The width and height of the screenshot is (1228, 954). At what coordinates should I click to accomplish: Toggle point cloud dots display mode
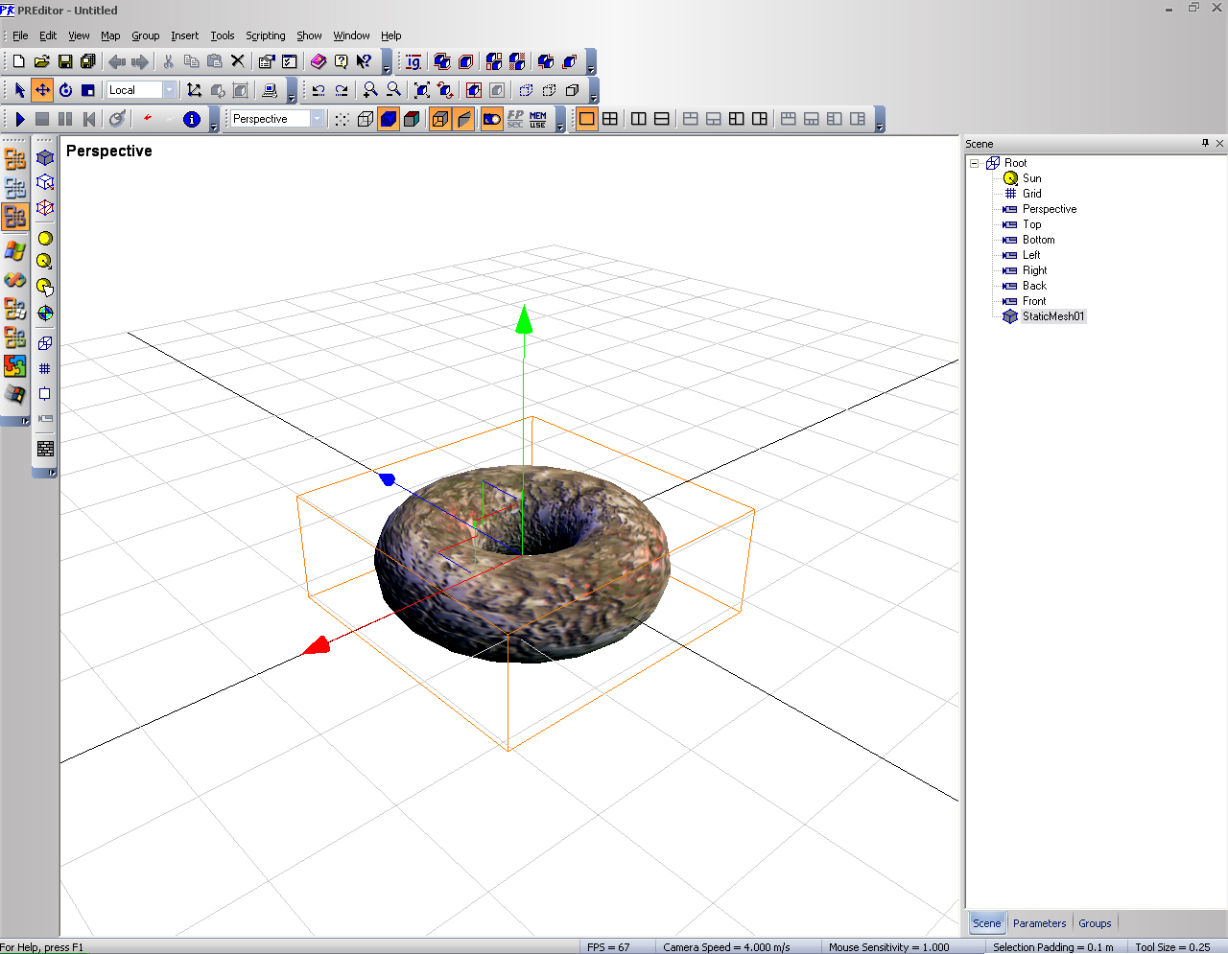point(342,119)
